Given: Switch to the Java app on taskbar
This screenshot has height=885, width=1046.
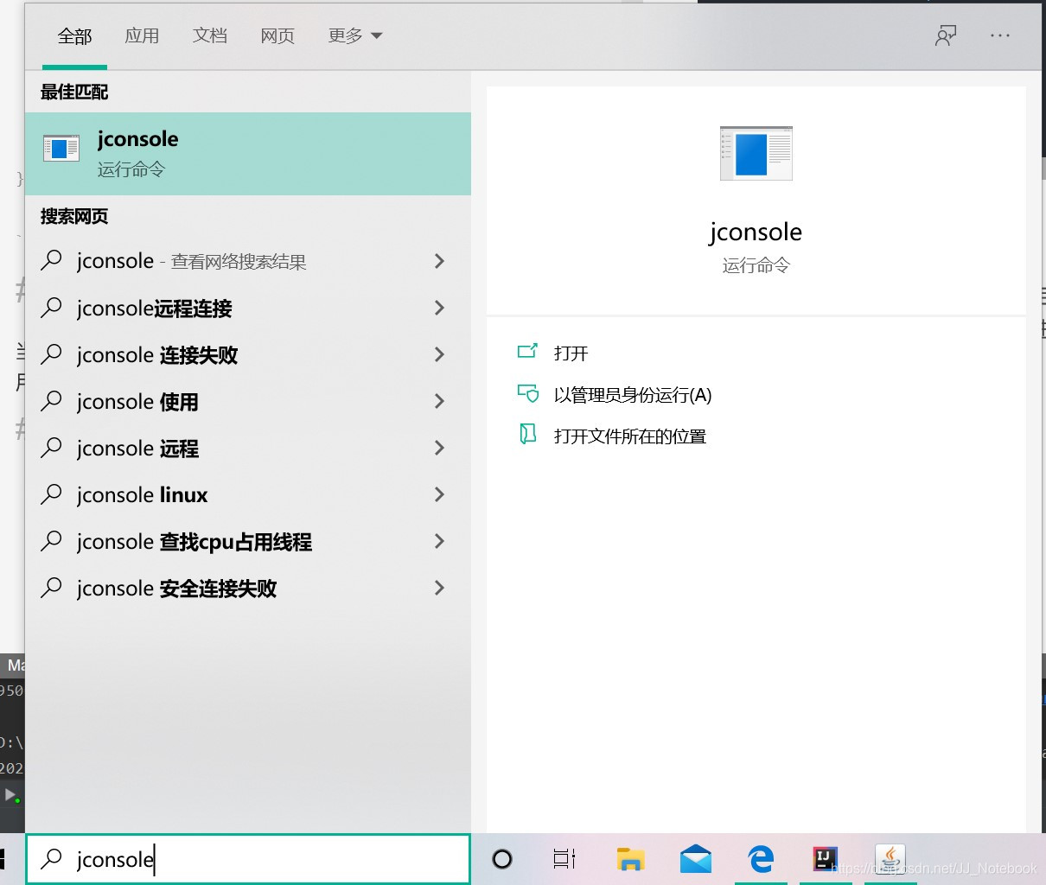Looking at the screenshot, I should pyautogui.click(x=890, y=859).
